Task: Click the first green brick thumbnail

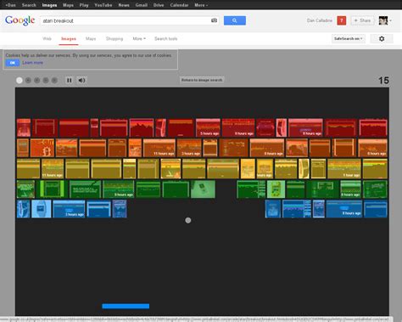Action: [x=25, y=189]
